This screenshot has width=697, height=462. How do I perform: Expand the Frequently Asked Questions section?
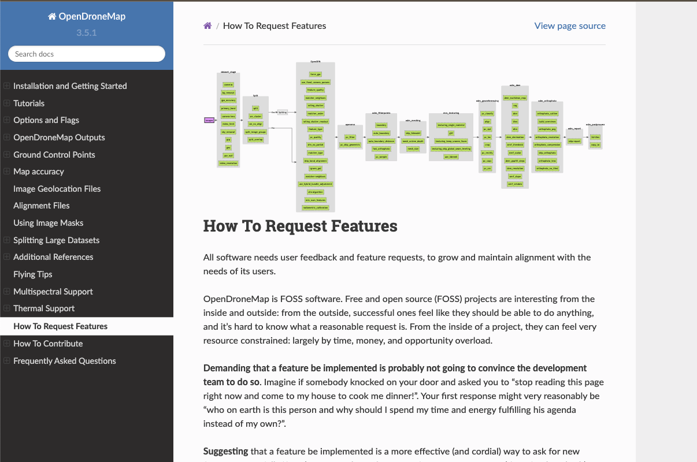pyautogui.click(x=6, y=360)
